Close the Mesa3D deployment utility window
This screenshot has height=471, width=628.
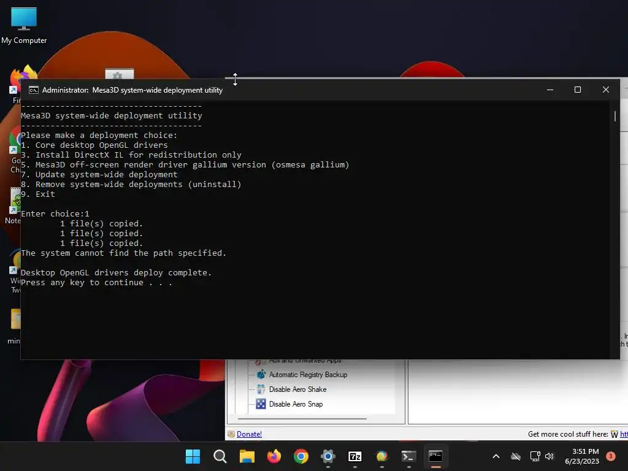click(605, 90)
